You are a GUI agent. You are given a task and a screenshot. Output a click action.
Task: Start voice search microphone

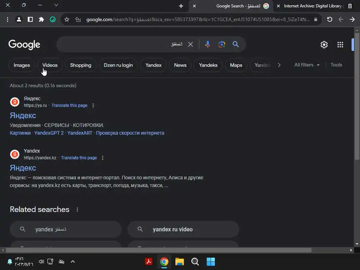[207, 44]
